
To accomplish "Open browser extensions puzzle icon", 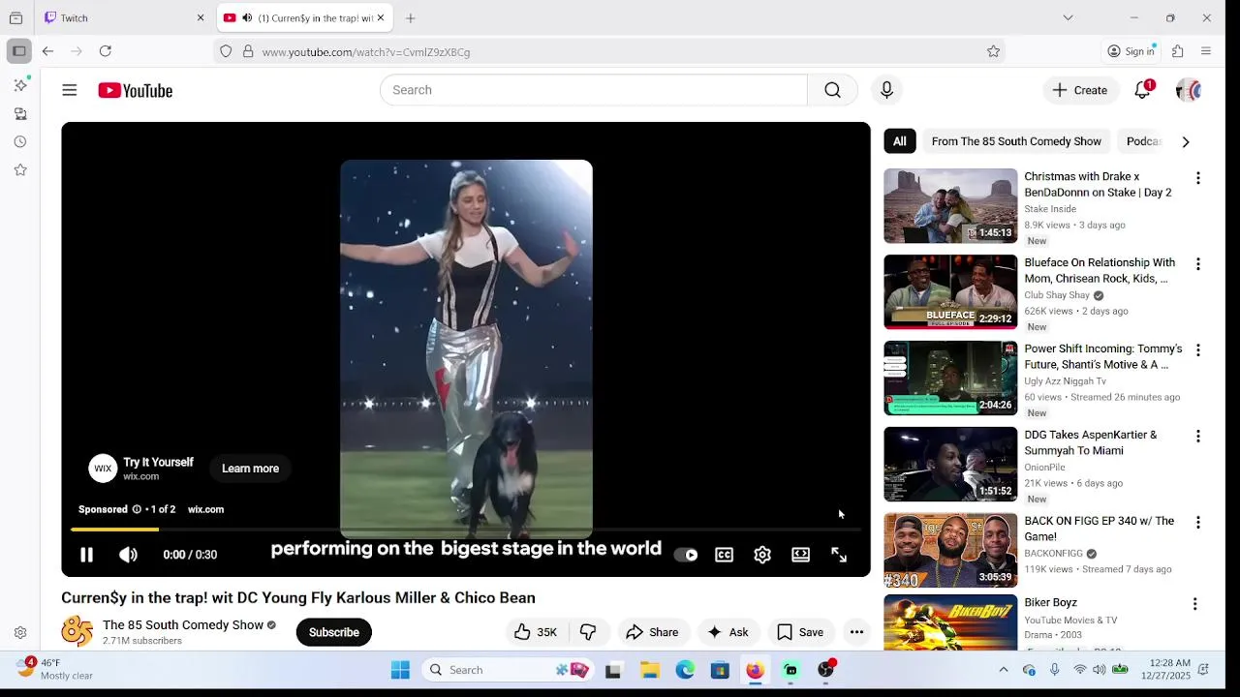I will [x=1178, y=51].
